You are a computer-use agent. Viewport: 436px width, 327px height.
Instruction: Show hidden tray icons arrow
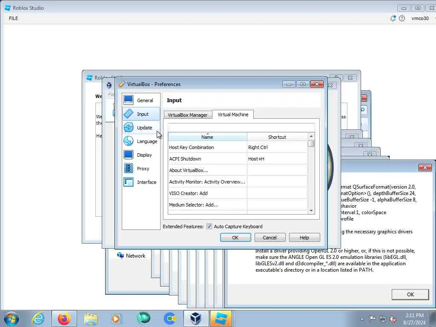coord(362,319)
